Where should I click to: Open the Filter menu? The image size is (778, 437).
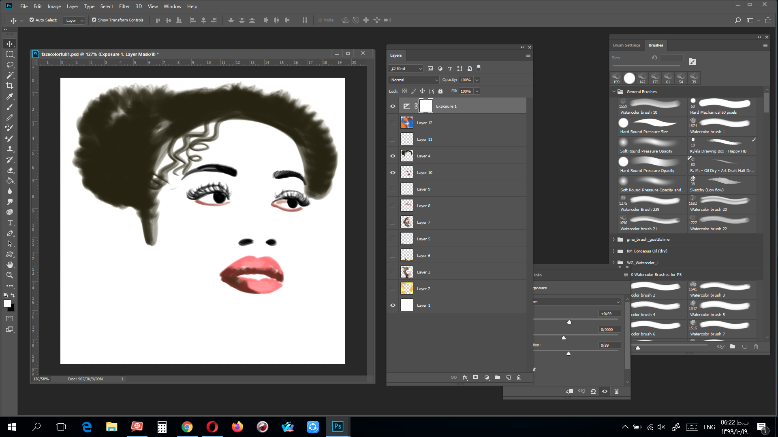pyautogui.click(x=124, y=6)
